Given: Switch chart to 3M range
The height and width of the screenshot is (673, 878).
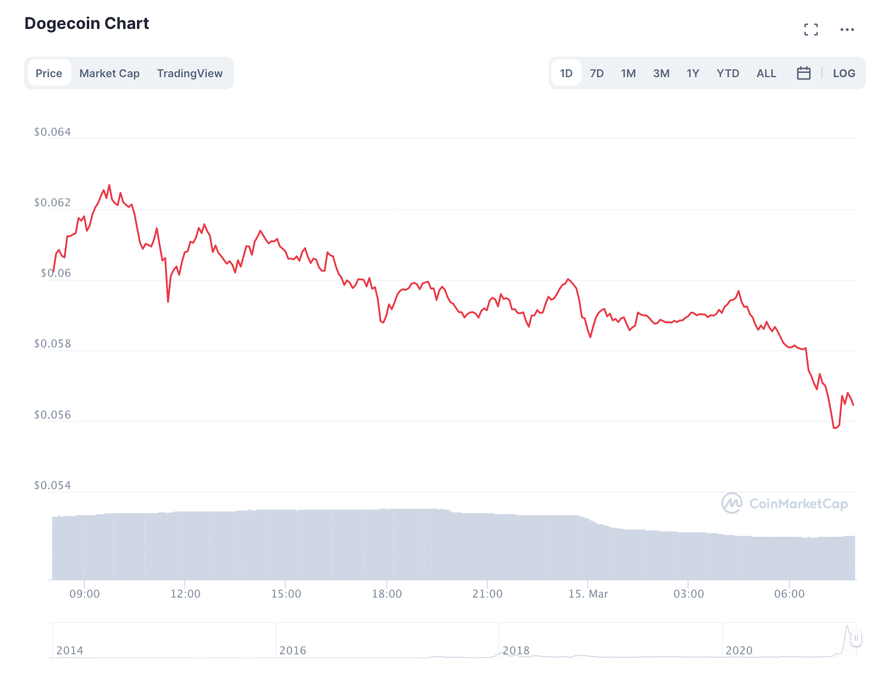Looking at the screenshot, I should (x=661, y=73).
